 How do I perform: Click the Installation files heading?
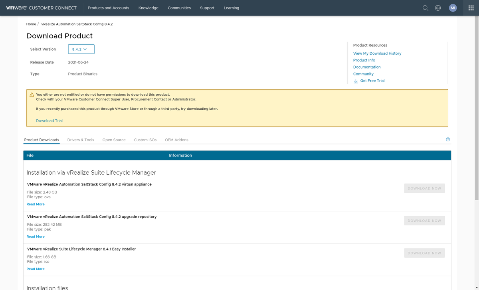47,287
